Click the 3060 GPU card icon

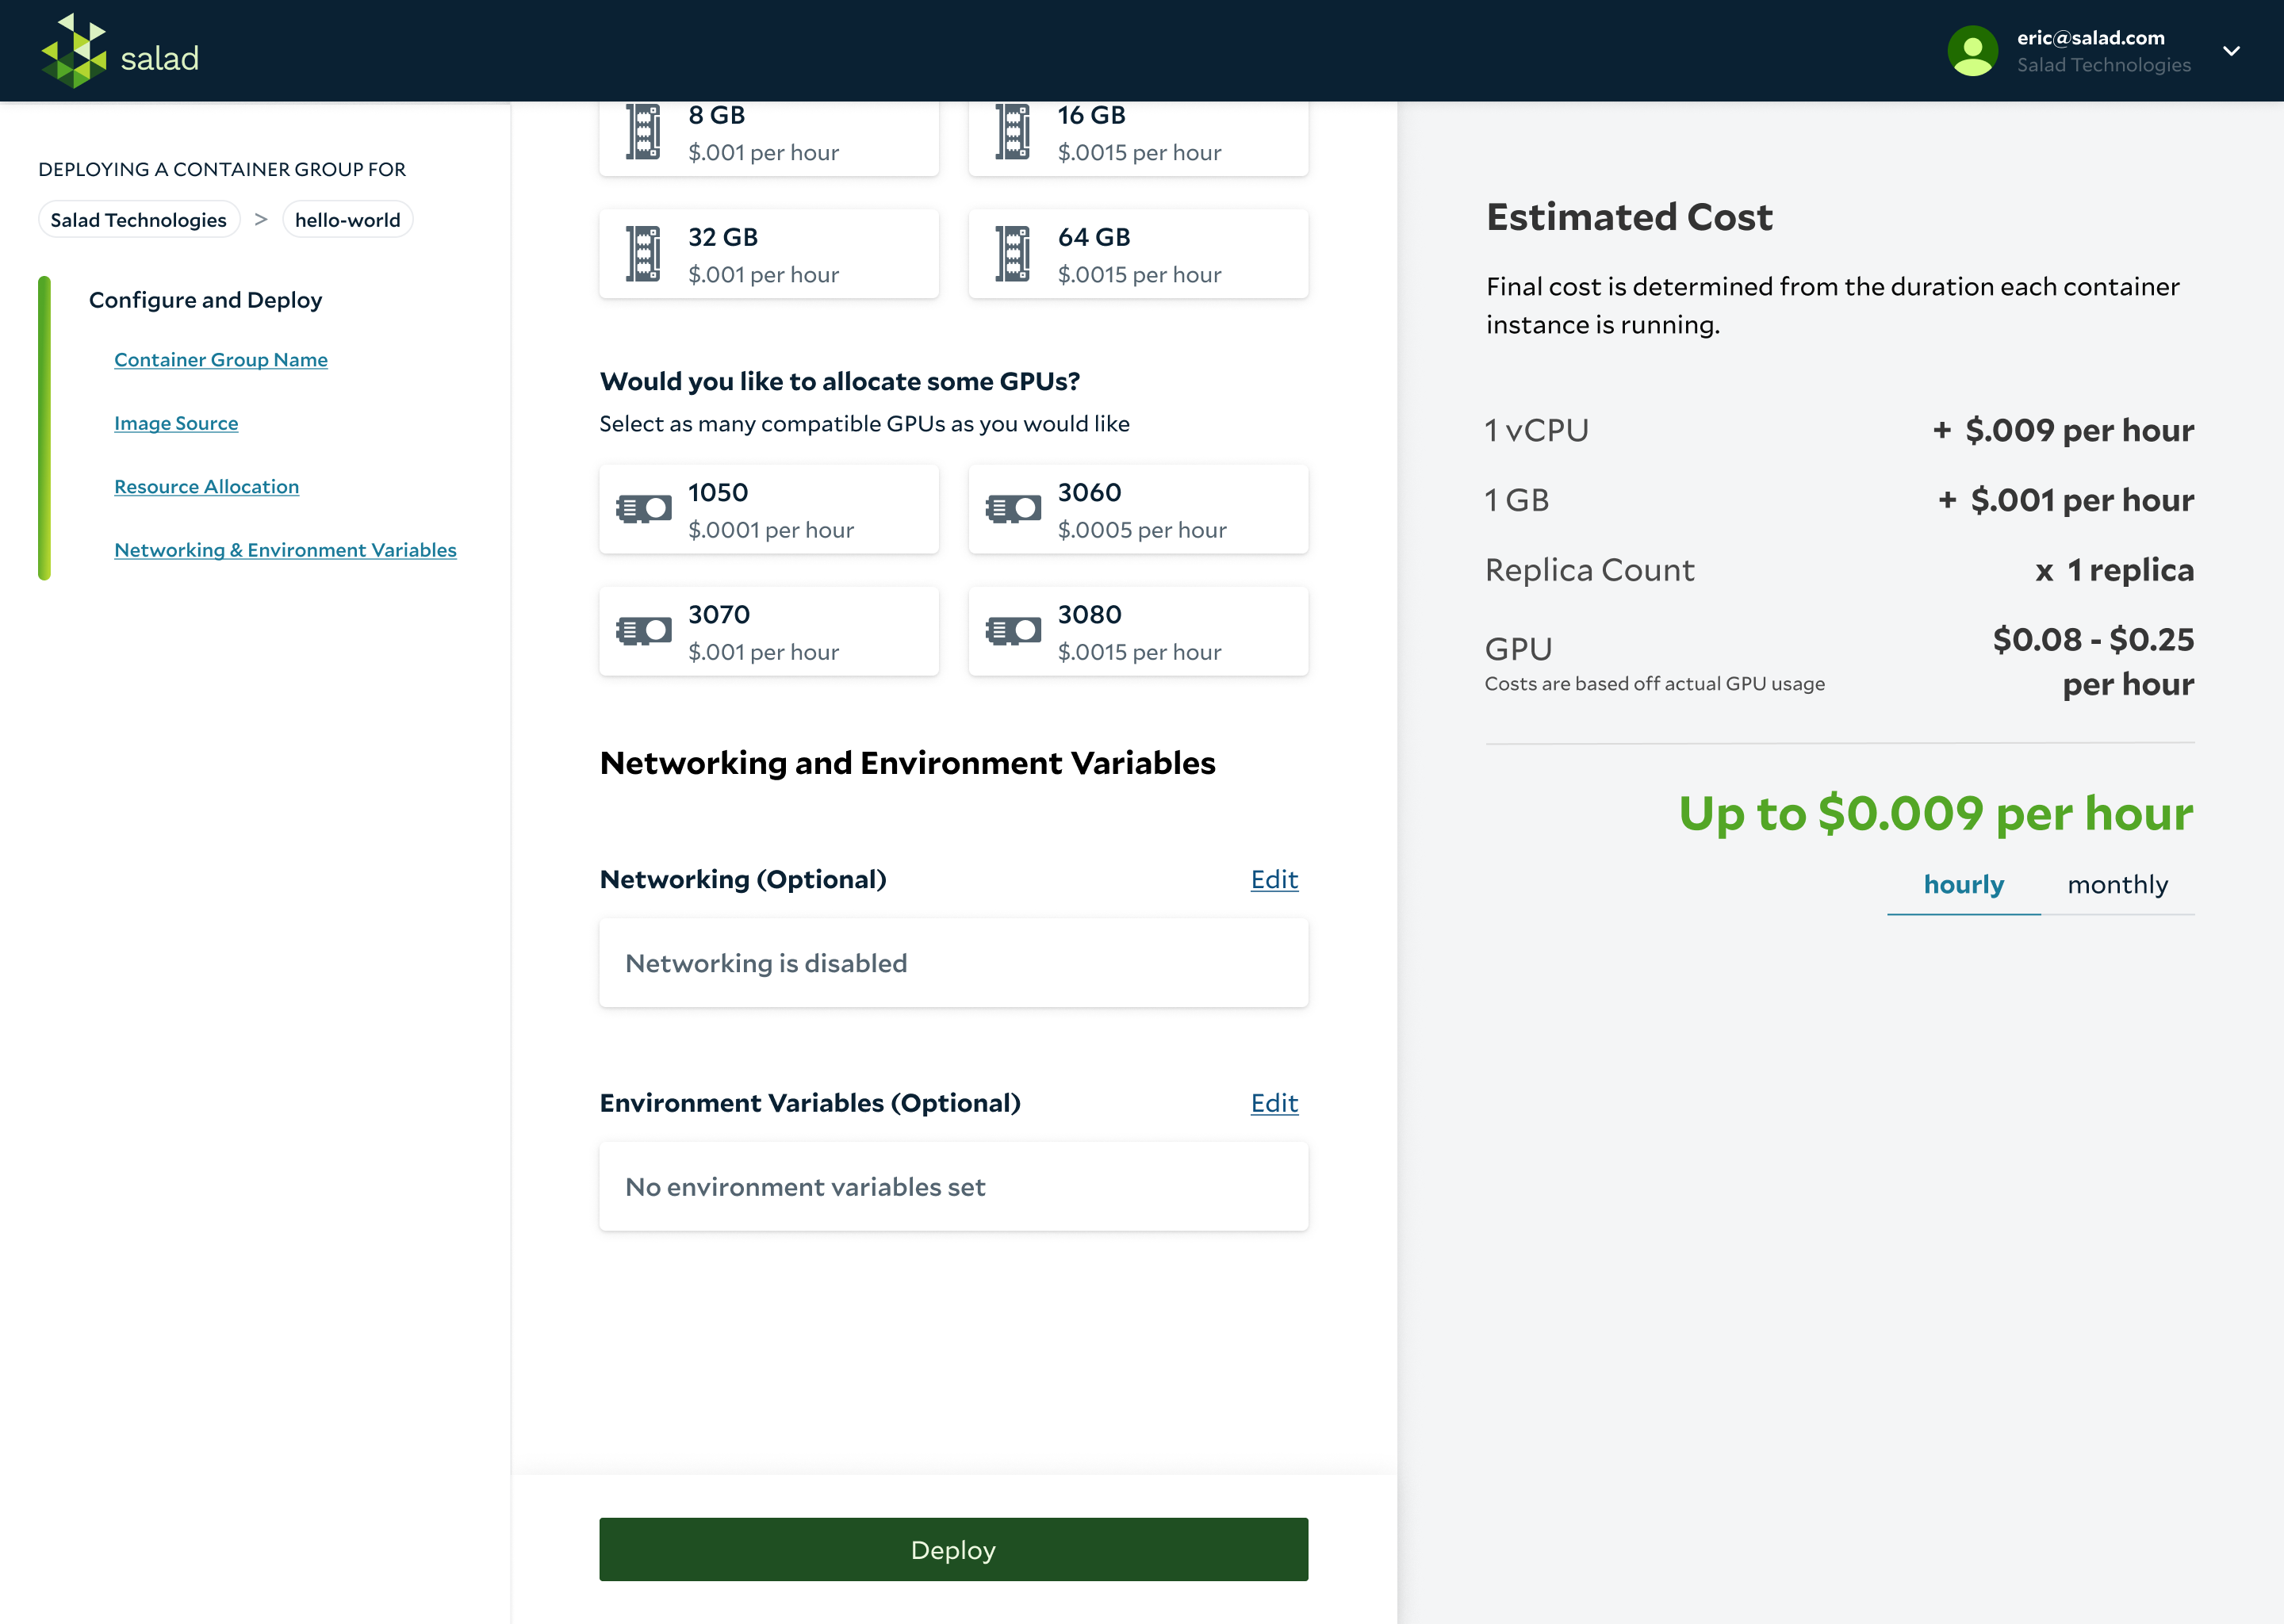1013,509
